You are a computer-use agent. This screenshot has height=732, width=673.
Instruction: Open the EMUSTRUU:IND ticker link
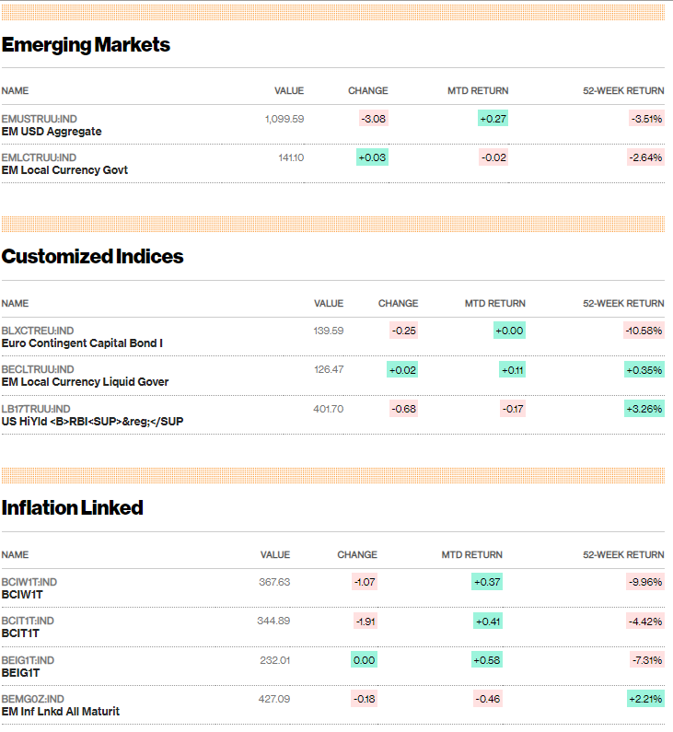40,119
